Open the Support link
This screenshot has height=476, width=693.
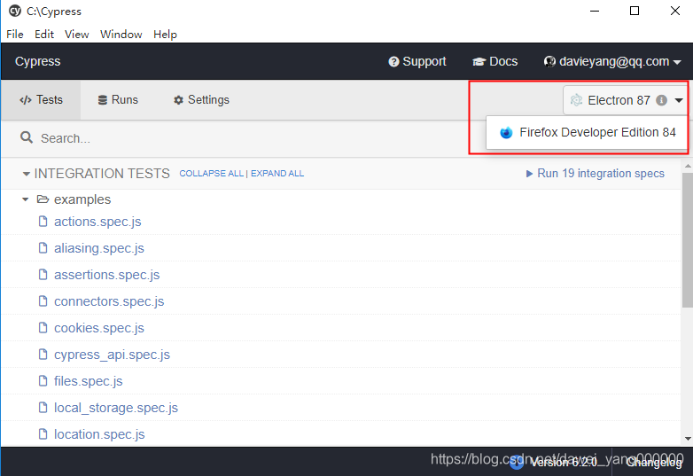(x=417, y=61)
